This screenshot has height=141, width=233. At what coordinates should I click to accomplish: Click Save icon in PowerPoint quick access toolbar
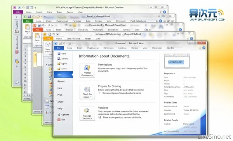tap(39, 25)
